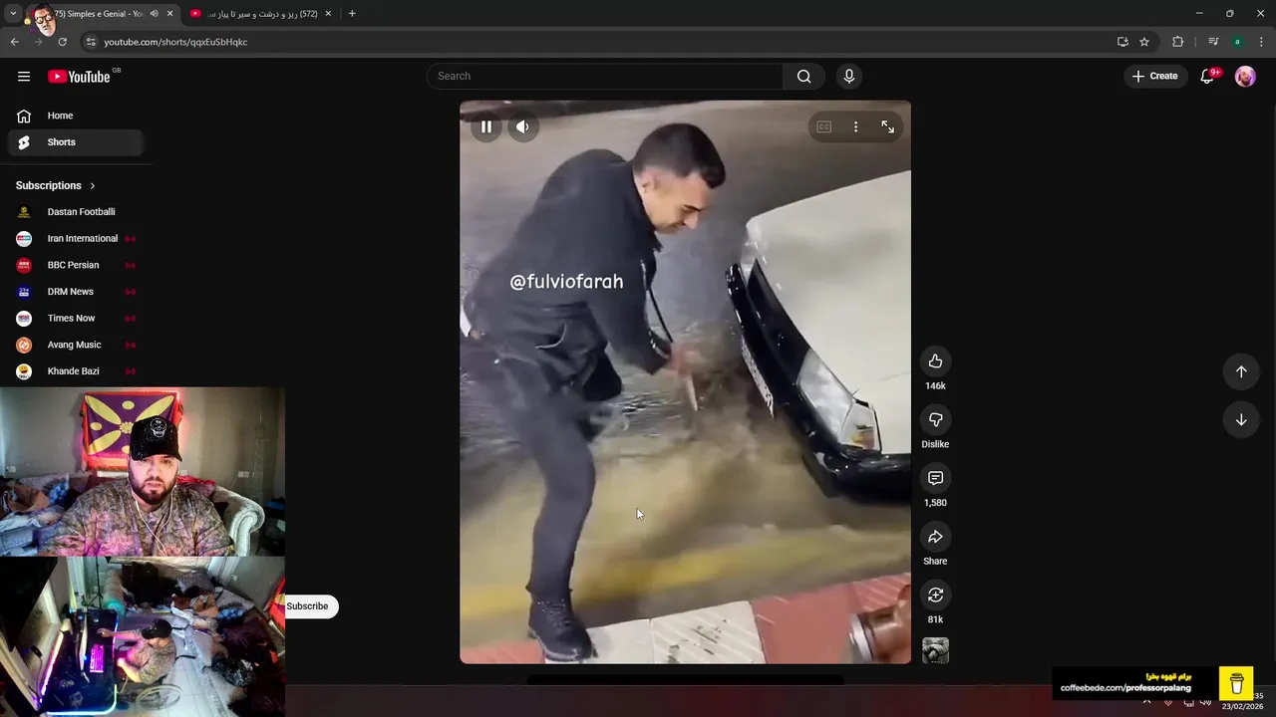
Task: Open the Iran International channel
Action: (76, 239)
